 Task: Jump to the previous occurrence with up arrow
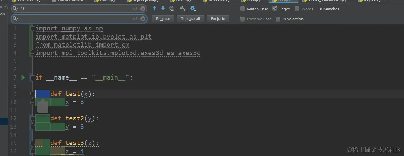pyautogui.click(x=154, y=9)
